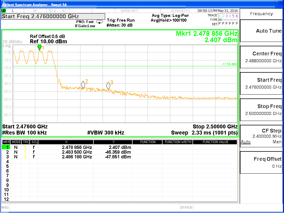Select marker 2 diamond on trace
The image size is (284, 213).
click(x=83, y=84)
